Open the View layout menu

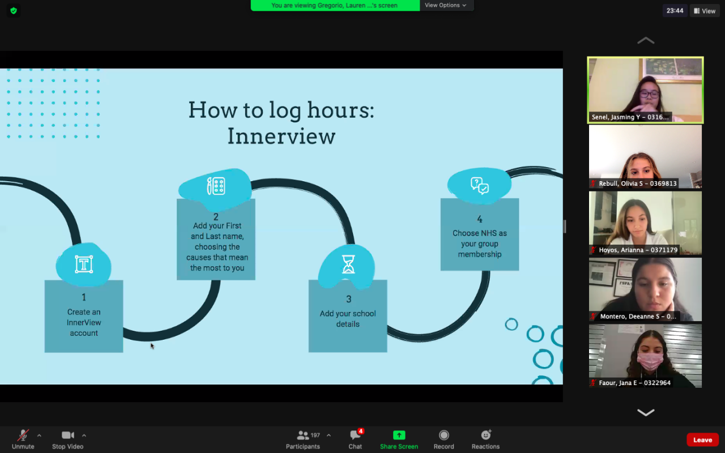[x=705, y=11]
